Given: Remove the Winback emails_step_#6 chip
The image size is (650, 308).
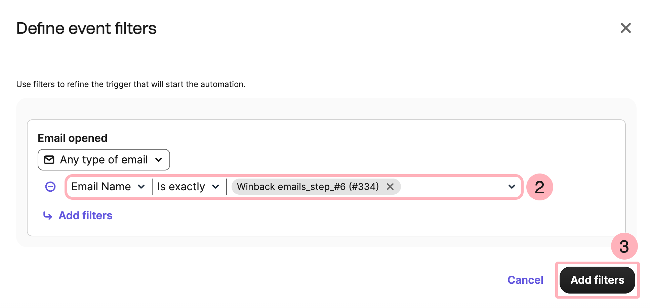Looking at the screenshot, I should [x=390, y=187].
